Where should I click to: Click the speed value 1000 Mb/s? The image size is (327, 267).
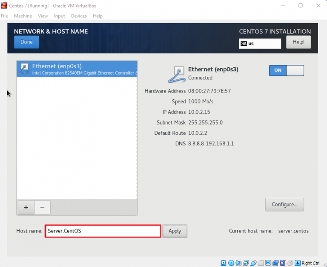point(201,102)
